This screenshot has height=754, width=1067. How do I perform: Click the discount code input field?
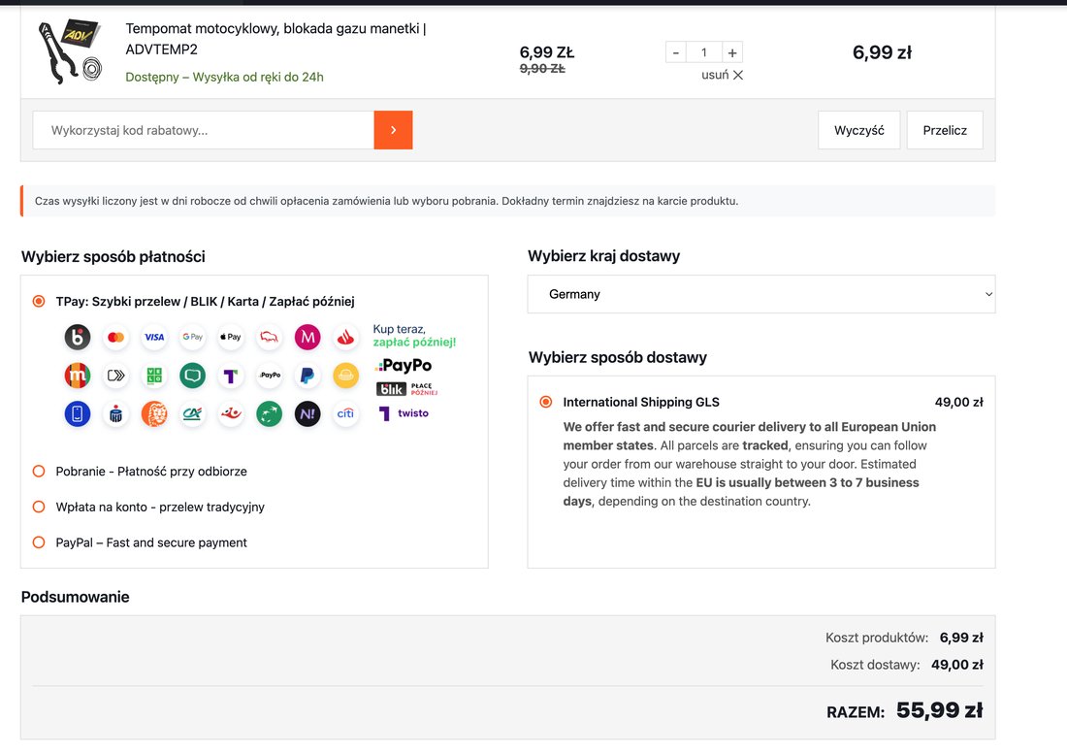(204, 130)
